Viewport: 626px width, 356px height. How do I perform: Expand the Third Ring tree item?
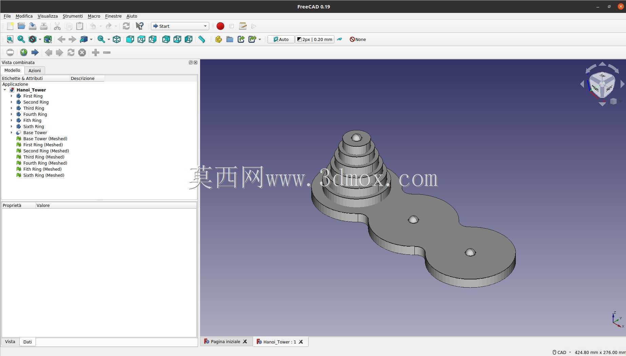tap(12, 108)
